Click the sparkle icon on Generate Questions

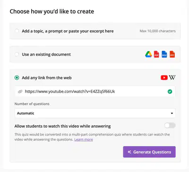point(129,152)
